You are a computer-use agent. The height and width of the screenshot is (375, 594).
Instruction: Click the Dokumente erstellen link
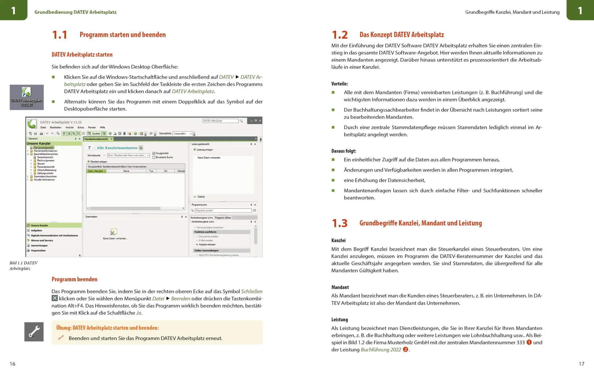pos(207,236)
